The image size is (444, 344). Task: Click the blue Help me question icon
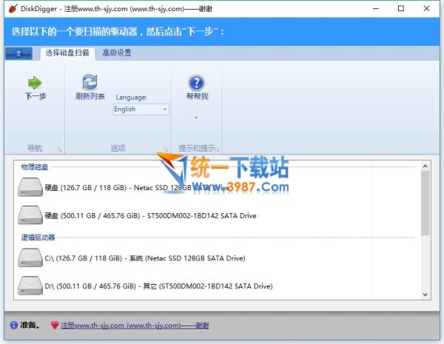point(197,83)
